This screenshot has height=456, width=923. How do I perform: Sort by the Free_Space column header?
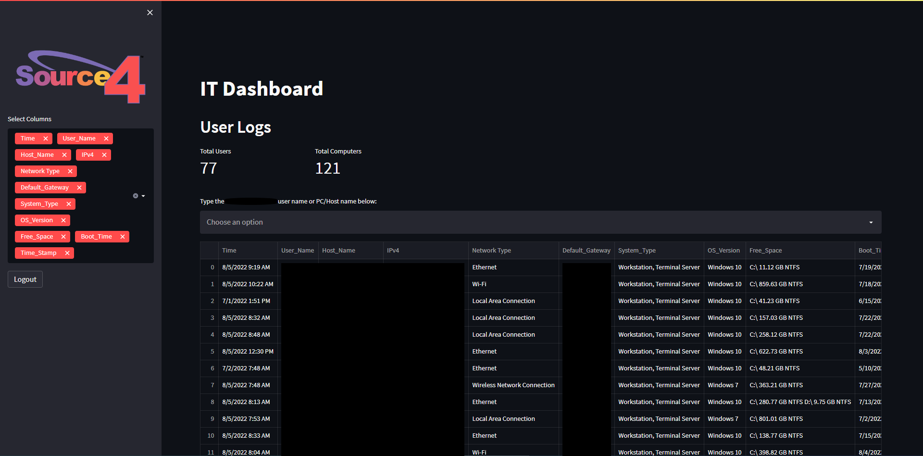[x=800, y=251]
